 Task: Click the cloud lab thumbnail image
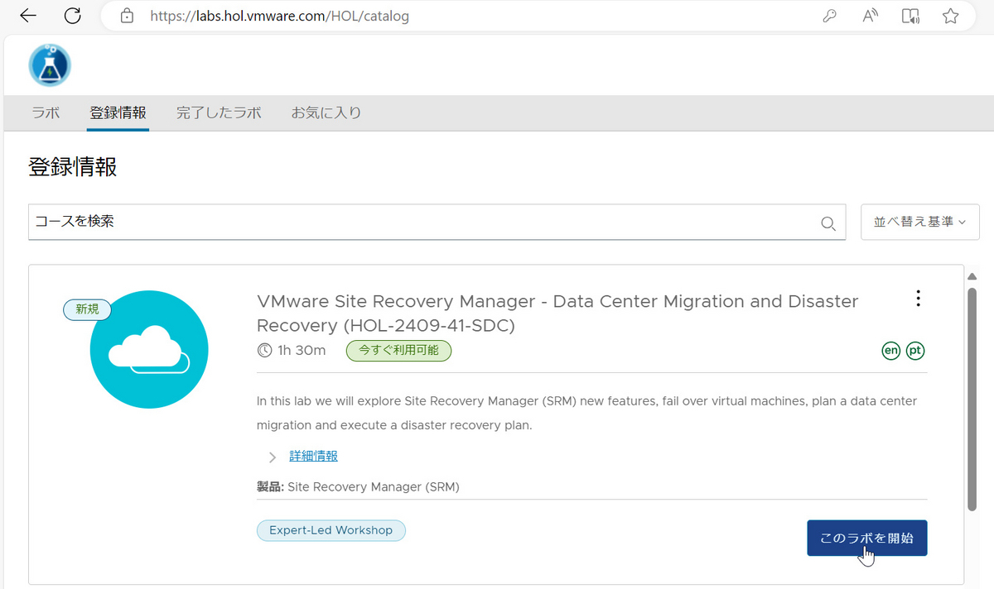tap(149, 349)
